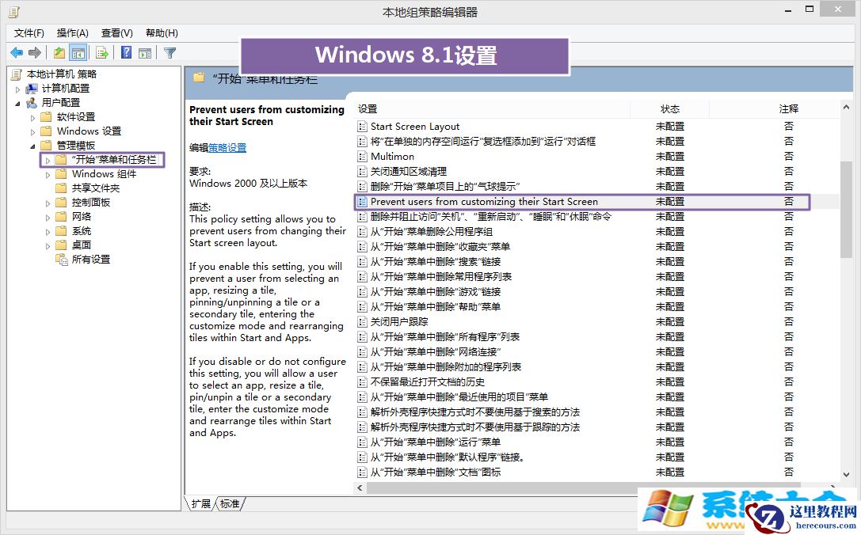This screenshot has height=535, width=861.
Task: Open the 操作(A) menu
Action: click(x=72, y=32)
